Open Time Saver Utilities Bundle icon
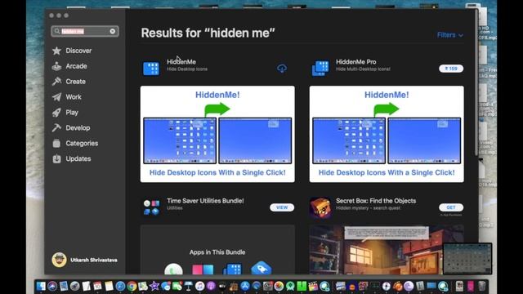 [x=151, y=207]
